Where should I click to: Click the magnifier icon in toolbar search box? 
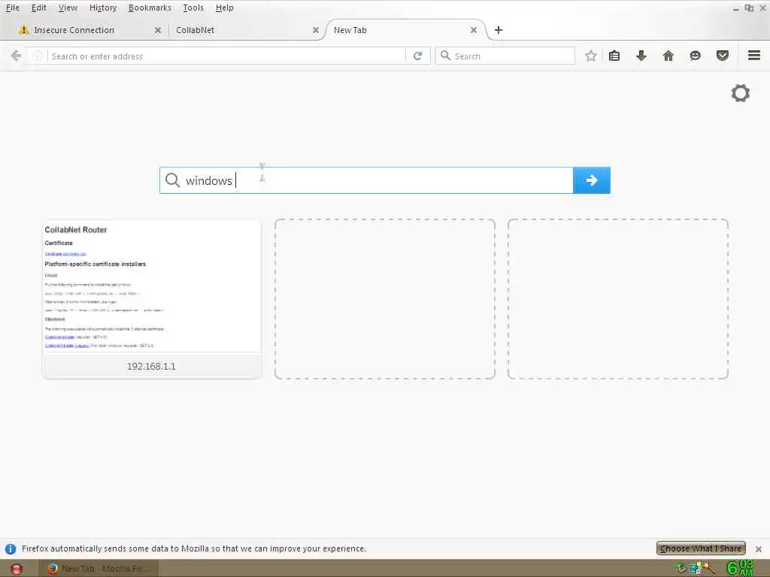point(445,56)
